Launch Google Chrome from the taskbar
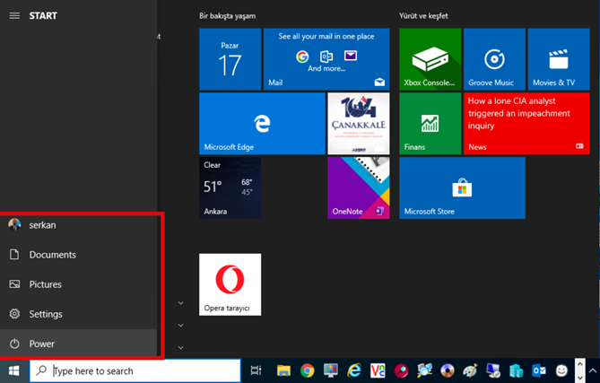This screenshot has width=600, height=383. pyautogui.click(x=307, y=370)
